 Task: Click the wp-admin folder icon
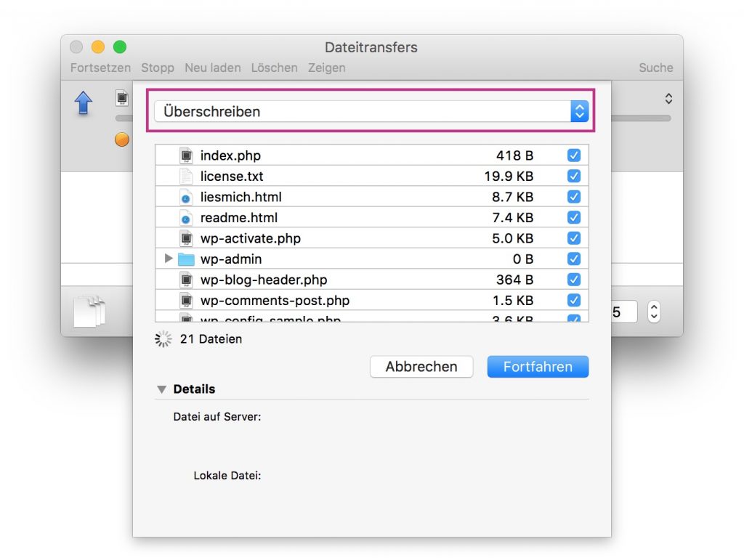click(x=188, y=259)
